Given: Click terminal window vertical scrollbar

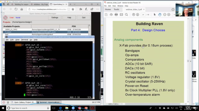Looking at the screenshot, I should click(94, 70).
